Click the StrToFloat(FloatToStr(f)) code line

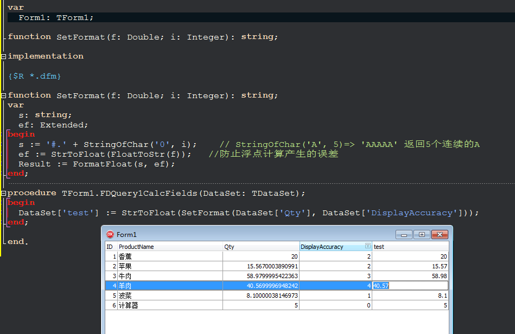(x=105, y=154)
